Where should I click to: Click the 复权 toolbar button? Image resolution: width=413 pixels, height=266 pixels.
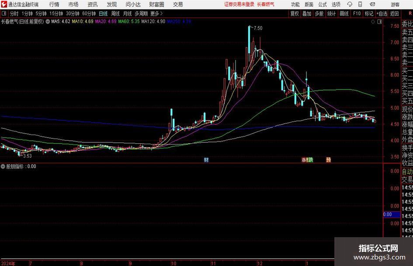[295, 14]
